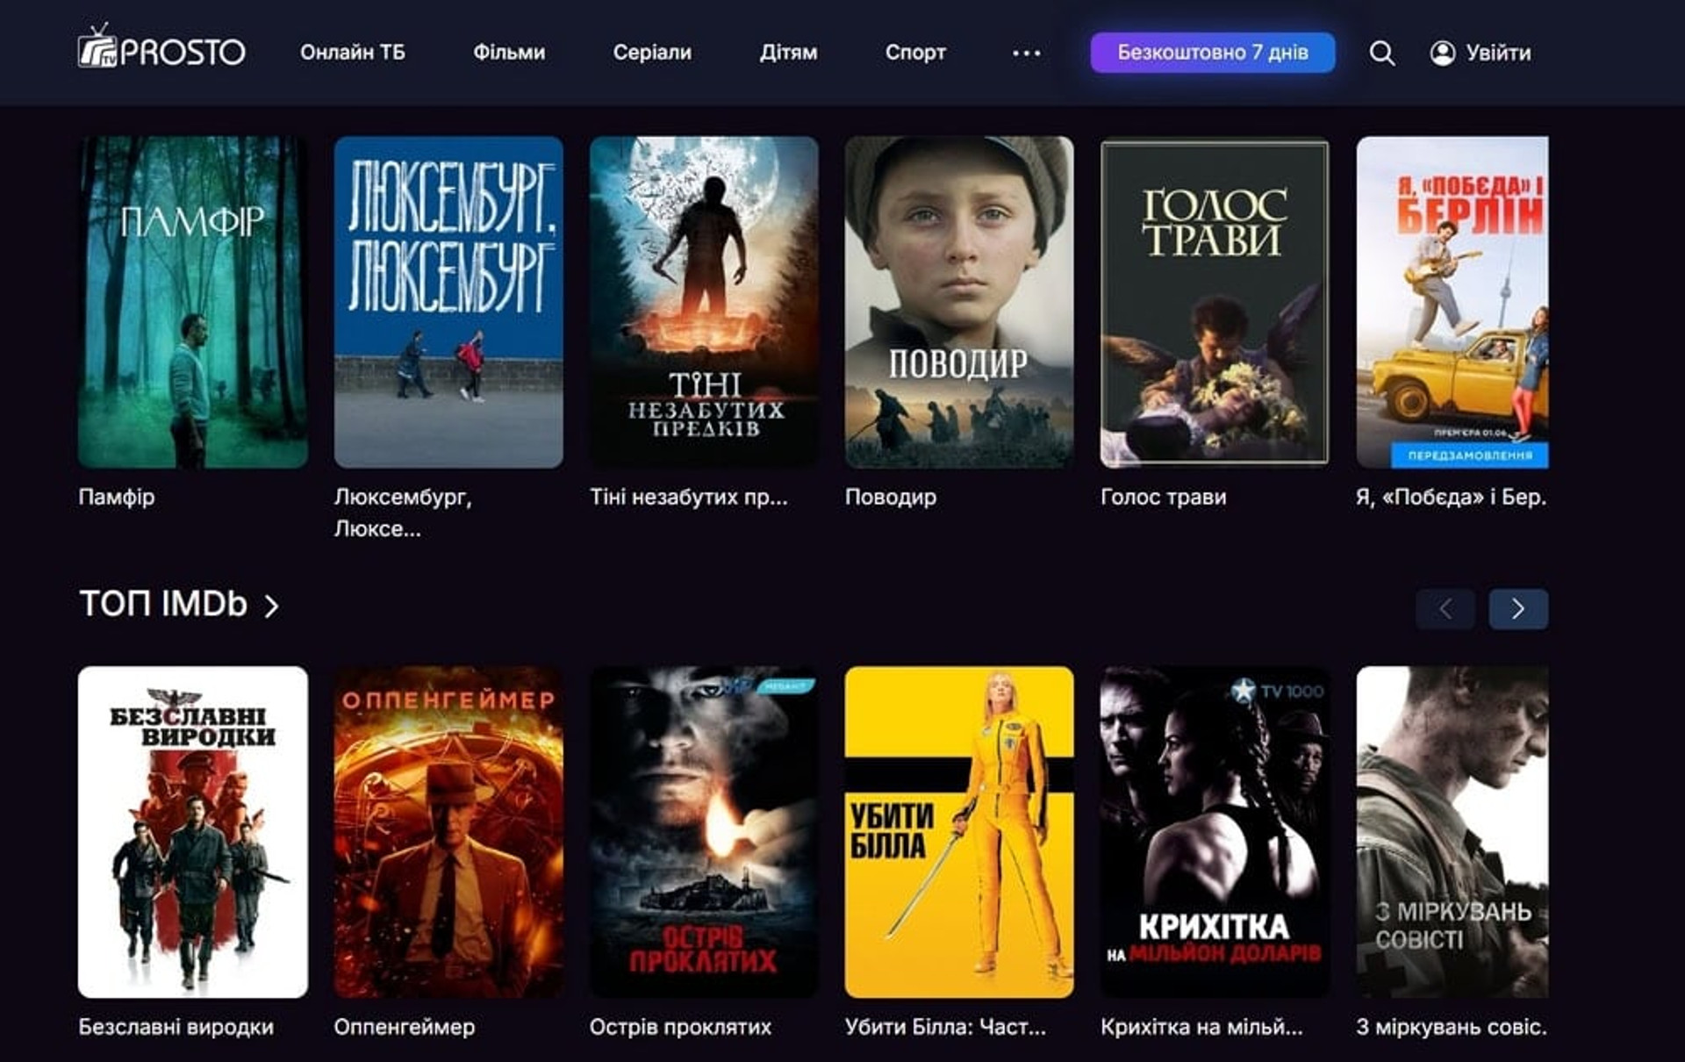Open Тіні незабутих предків poster
This screenshot has width=1685, height=1062.
704,302
